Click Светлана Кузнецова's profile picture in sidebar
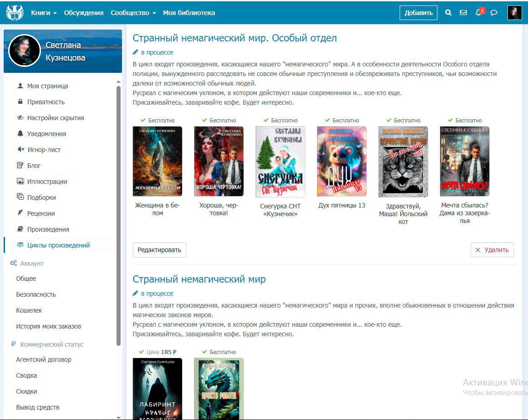 (x=24, y=51)
